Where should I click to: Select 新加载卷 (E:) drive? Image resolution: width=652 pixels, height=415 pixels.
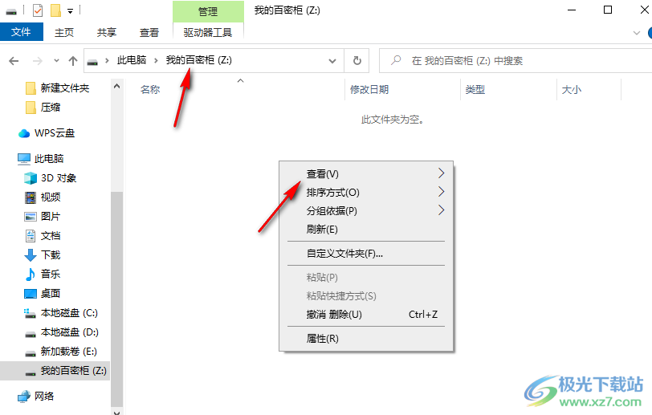tap(68, 352)
